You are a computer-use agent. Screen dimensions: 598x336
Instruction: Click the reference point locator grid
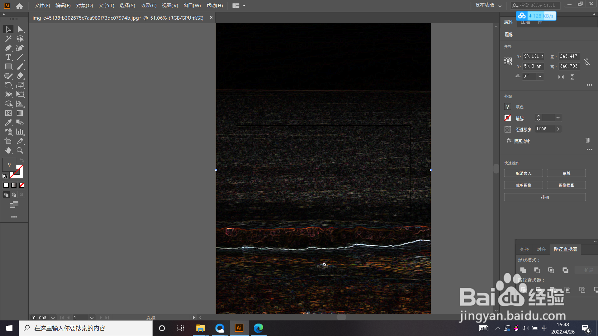[508, 61]
